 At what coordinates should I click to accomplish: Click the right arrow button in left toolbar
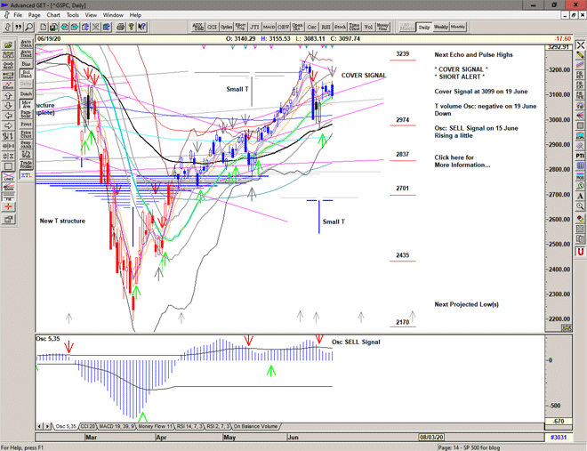(x=8, y=125)
